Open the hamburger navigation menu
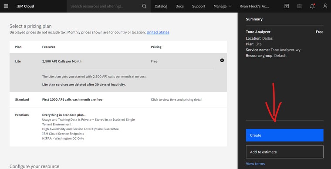 [6, 6]
